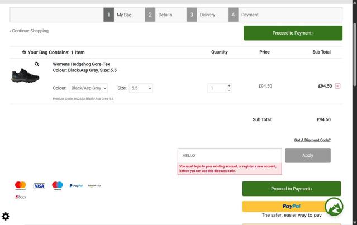Click the Maestro payment logo

click(58, 185)
